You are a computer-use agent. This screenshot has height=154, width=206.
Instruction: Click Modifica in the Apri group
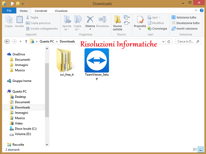click(x=156, y=23)
